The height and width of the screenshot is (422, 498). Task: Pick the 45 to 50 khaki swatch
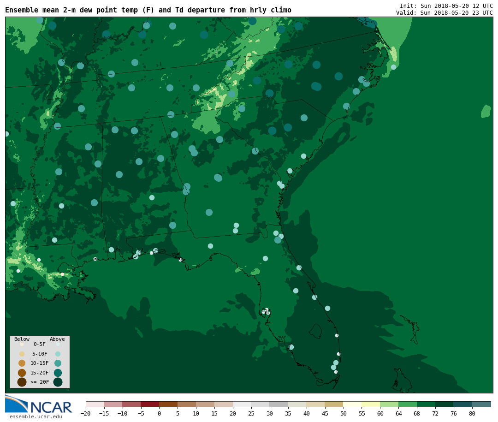(x=334, y=404)
